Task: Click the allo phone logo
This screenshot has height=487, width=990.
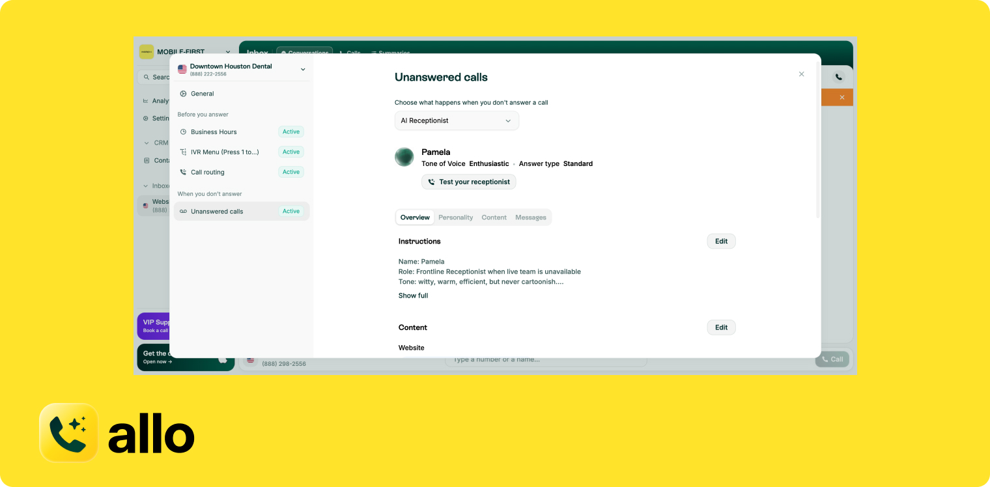Action: coord(69,433)
